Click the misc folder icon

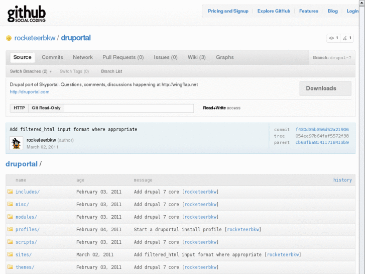tap(10, 204)
